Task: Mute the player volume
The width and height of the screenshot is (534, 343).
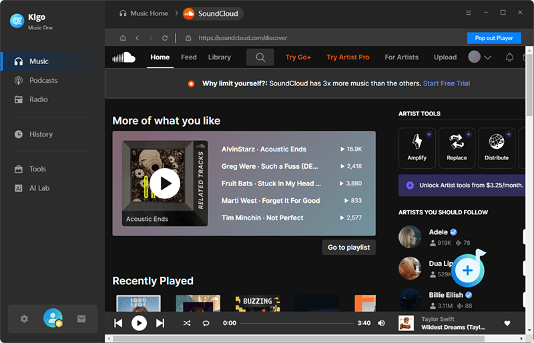Action: pos(381,323)
